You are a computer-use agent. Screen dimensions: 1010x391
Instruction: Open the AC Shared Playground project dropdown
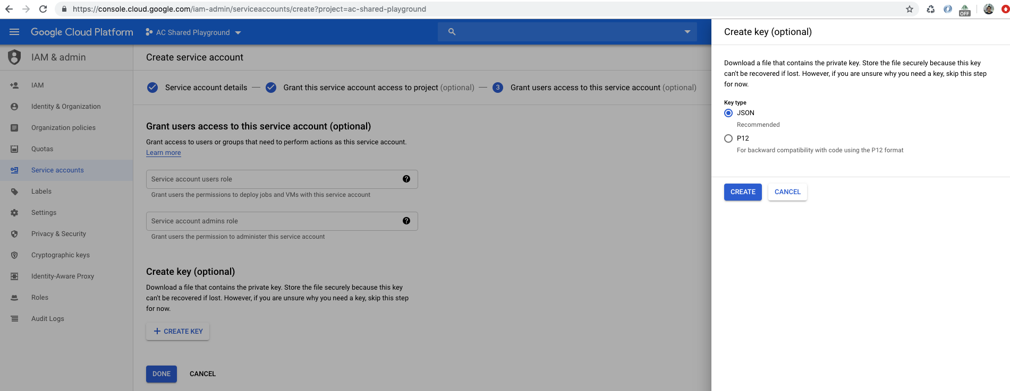[x=193, y=32]
